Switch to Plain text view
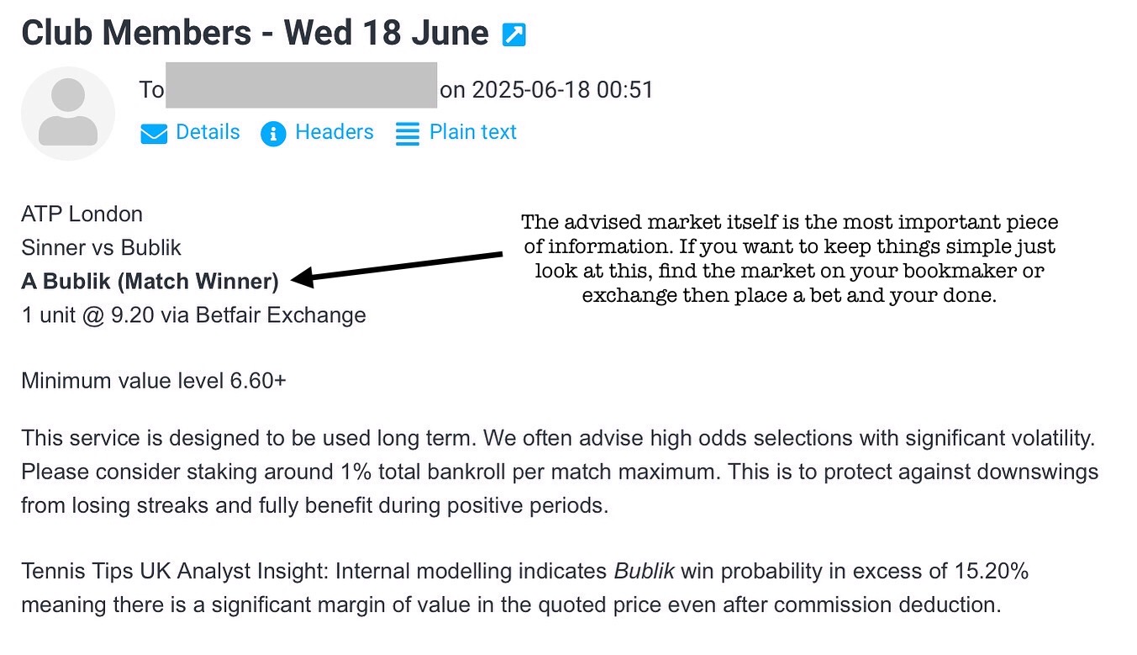The image size is (1137, 655). [x=473, y=133]
